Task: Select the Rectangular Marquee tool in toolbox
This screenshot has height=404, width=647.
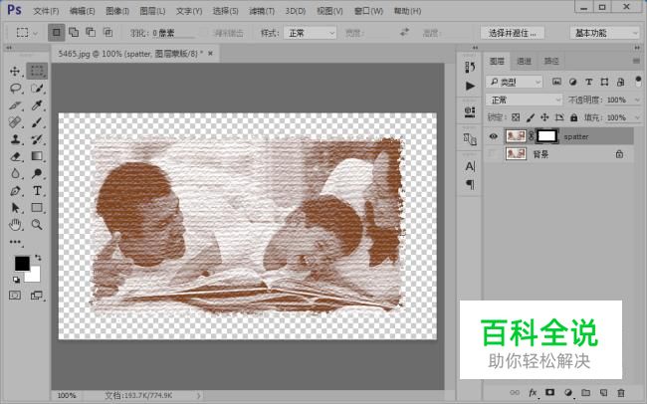Action: (37, 71)
